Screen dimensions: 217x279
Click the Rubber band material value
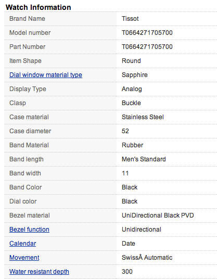coord(133,145)
